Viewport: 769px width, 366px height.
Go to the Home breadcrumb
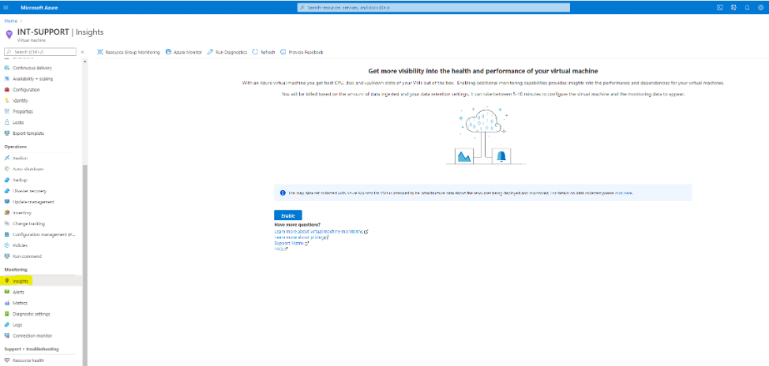coord(10,21)
